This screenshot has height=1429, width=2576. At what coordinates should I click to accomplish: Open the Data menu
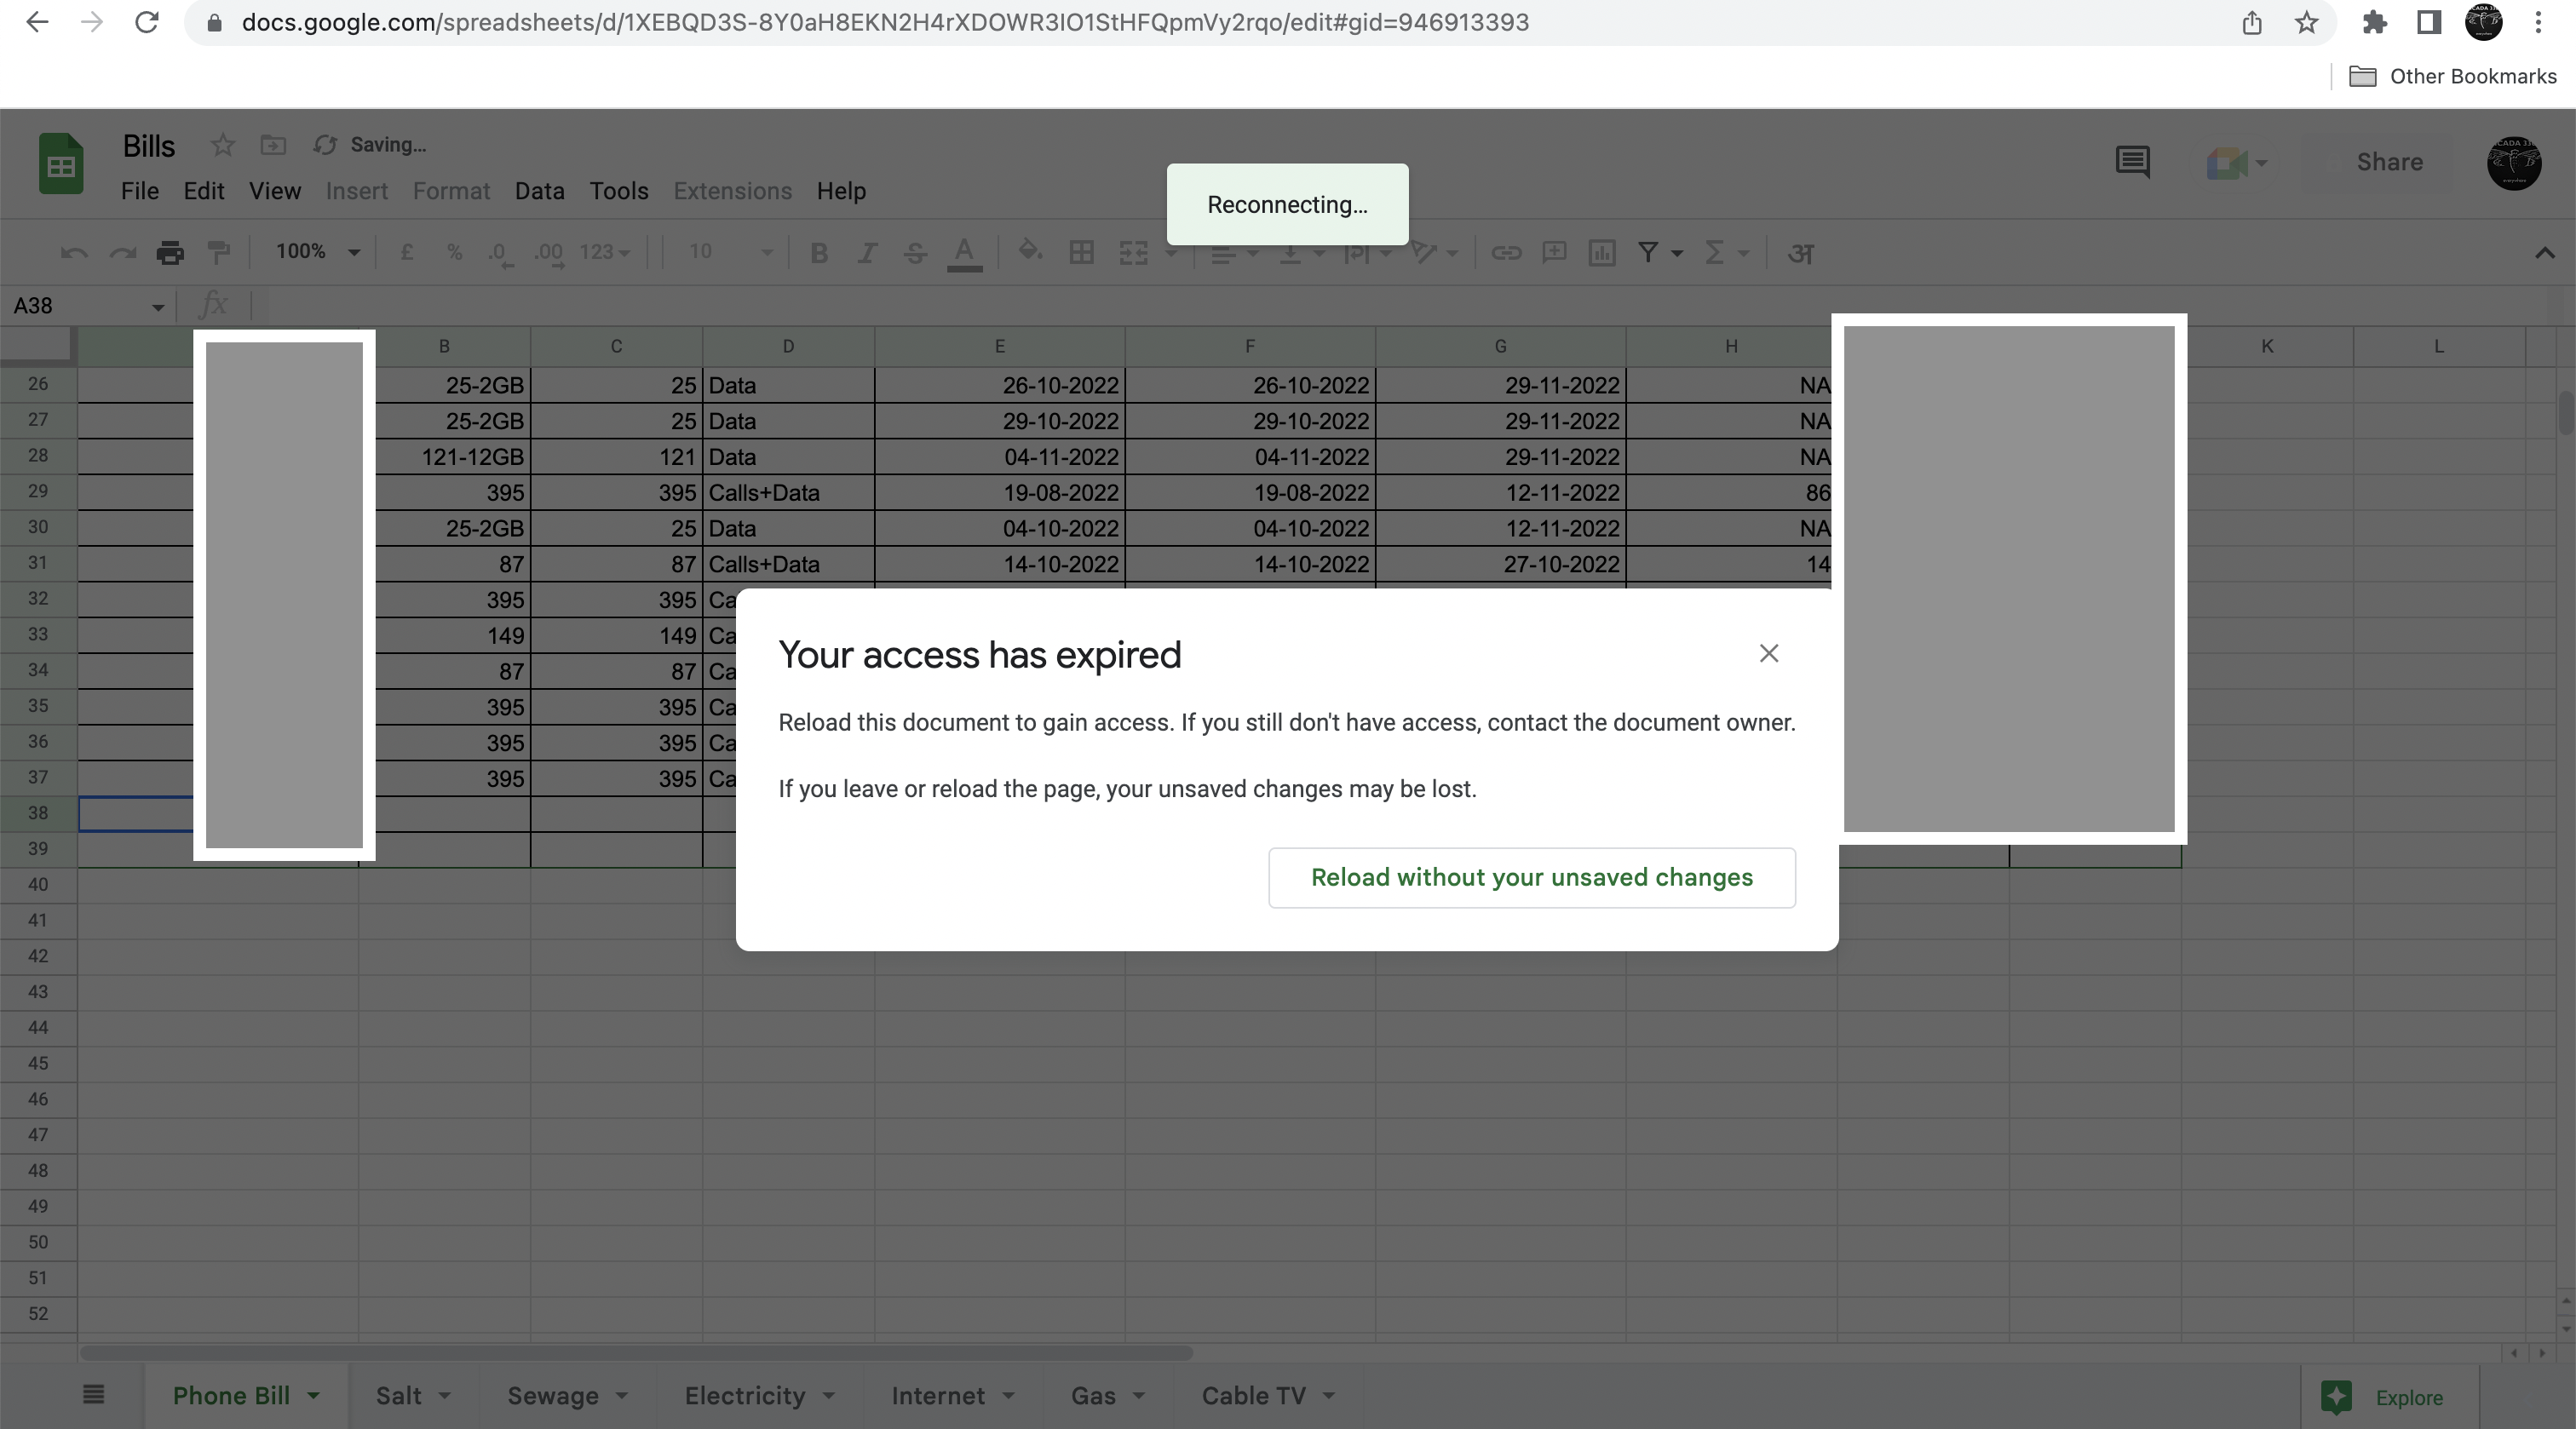point(539,191)
